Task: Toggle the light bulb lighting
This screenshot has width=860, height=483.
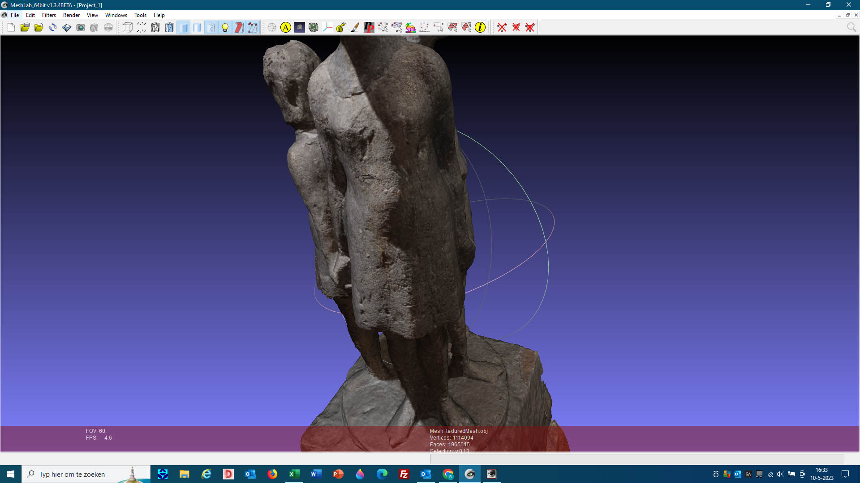Action: (225, 28)
